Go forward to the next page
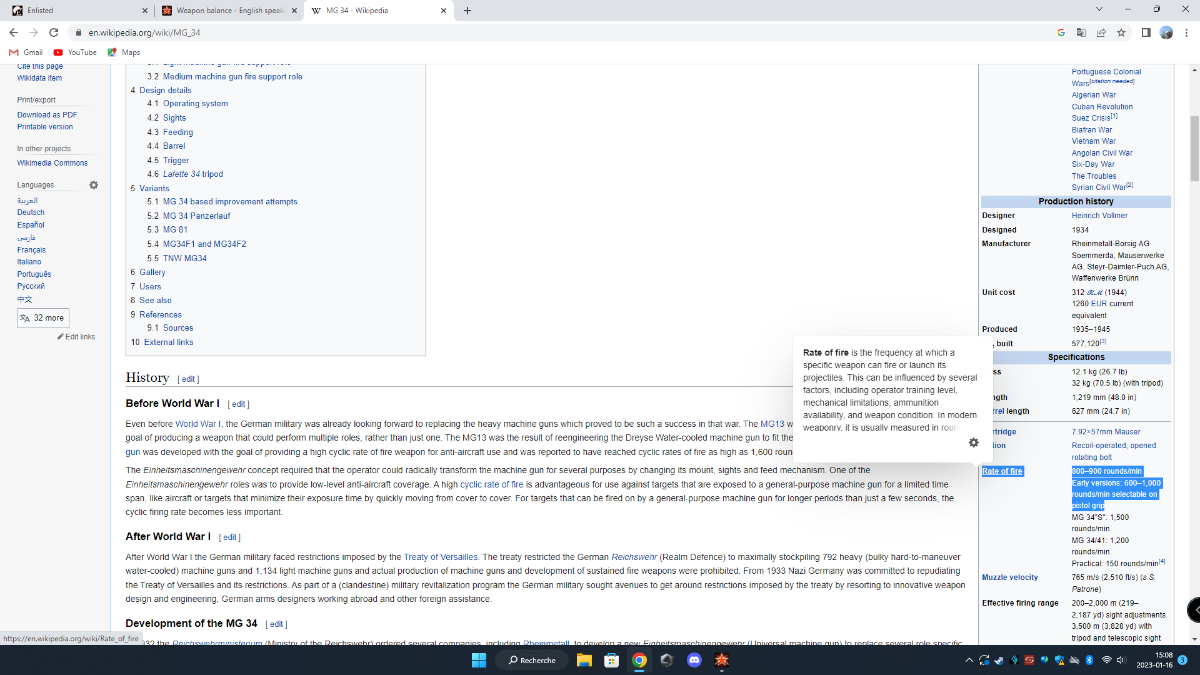Image resolution: width=1200 pixels, height=675 pixels. coord(34,32)
